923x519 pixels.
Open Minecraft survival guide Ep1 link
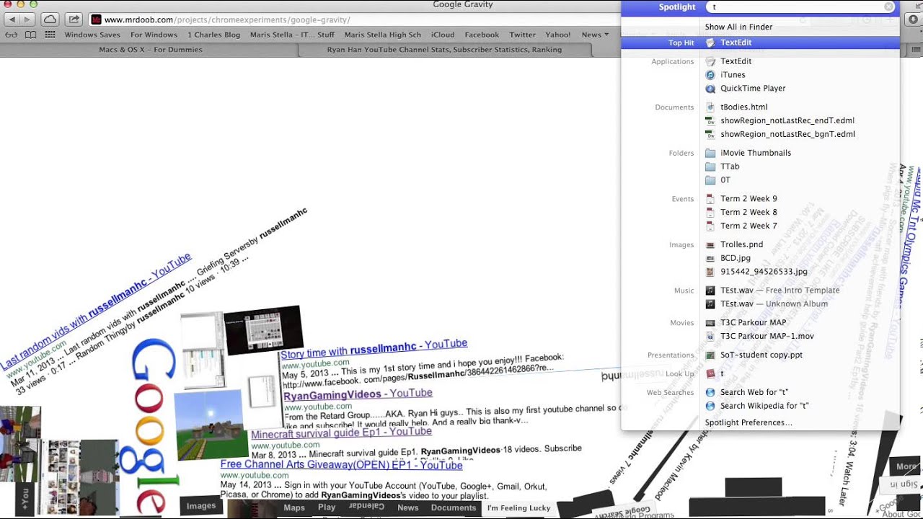[x=341, y=432]
